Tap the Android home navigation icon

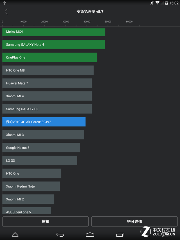tap(90, 234)
